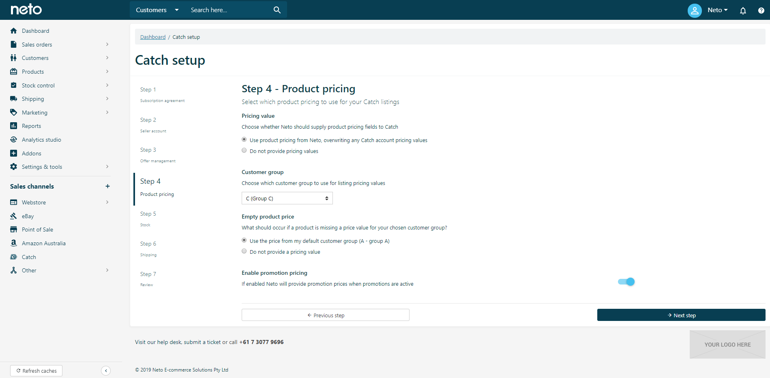The width and height of the screenshot is (770, 378).
Task: Toggle Enable promotion pricing switch
Action: (626, 282)
